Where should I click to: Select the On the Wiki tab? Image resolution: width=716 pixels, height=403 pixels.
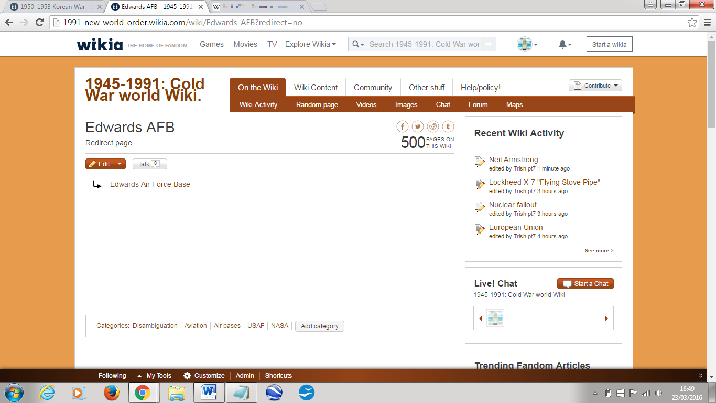click(x=258, y=88)
